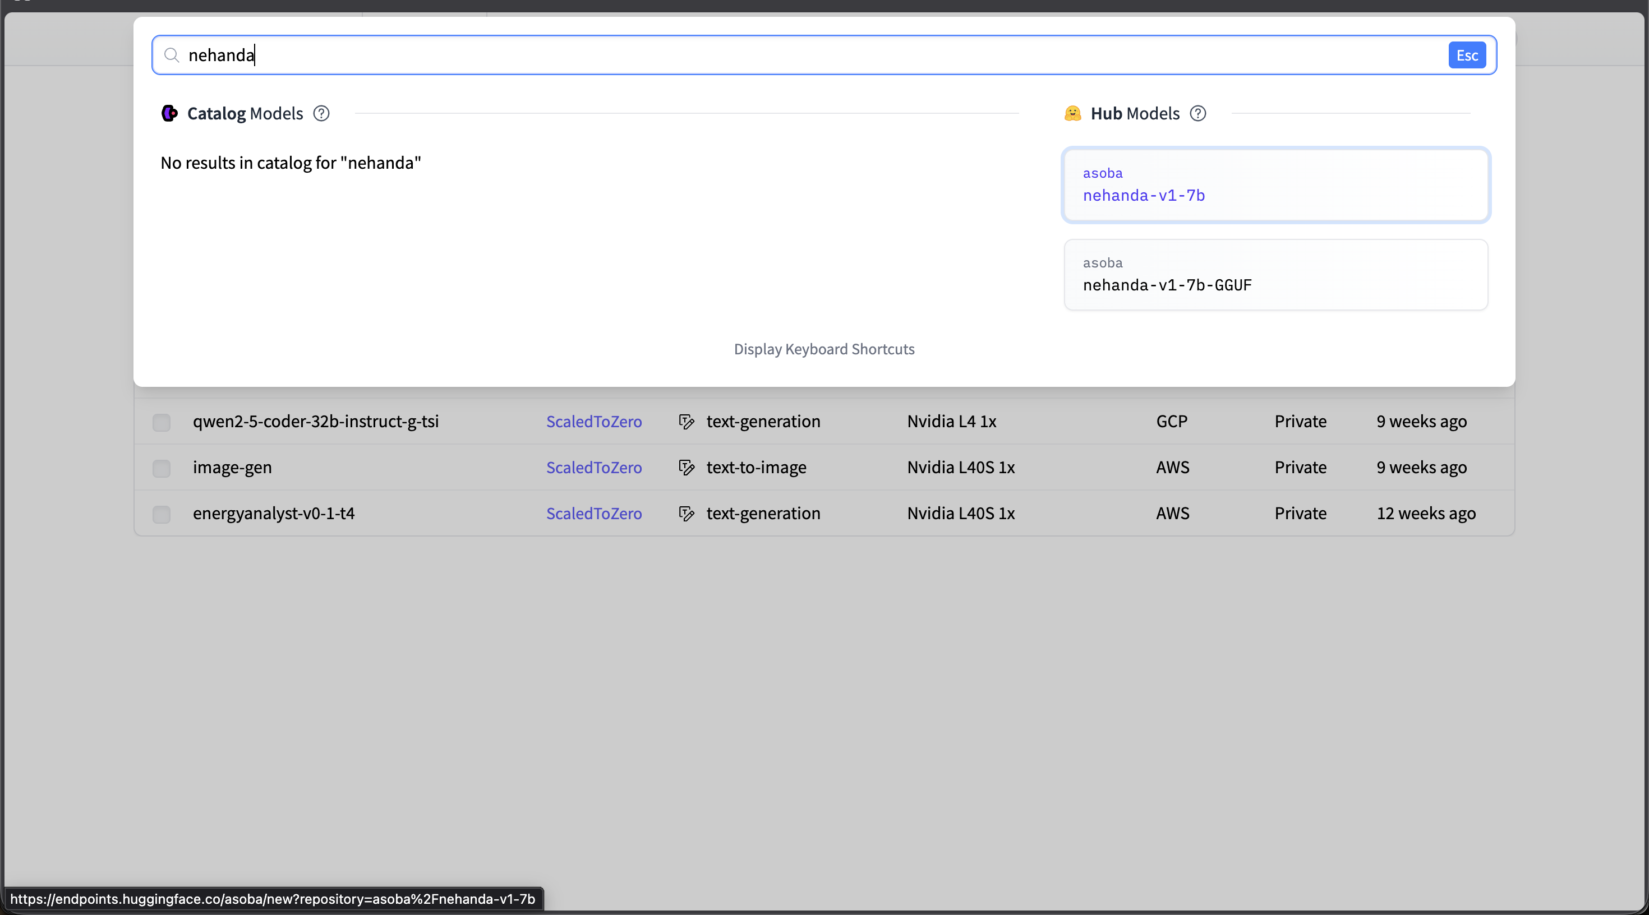
Task: Click the Catalog Models logo icon
Action: pyautogui.click(x=169, y=113)
